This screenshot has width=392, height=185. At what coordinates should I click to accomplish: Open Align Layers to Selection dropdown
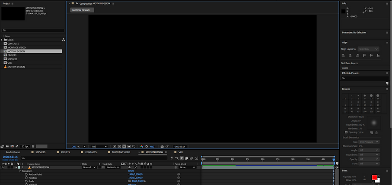(x=369, y=49)
